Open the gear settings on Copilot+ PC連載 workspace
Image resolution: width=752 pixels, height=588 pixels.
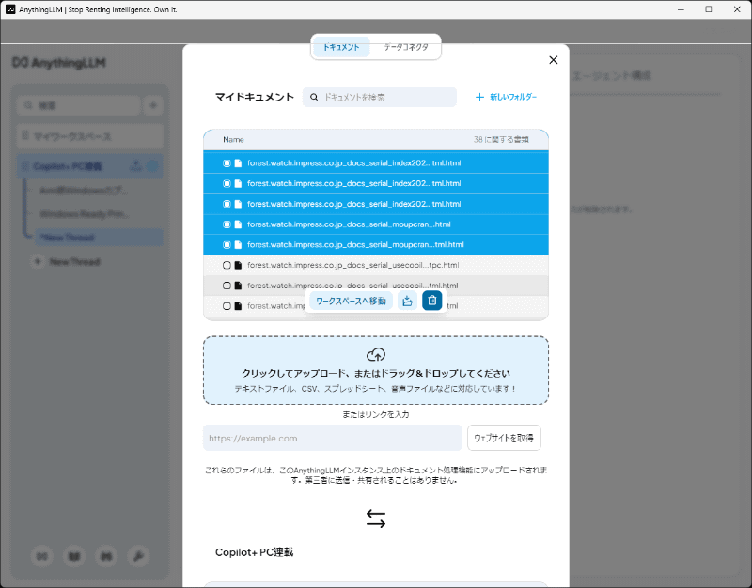152,166
